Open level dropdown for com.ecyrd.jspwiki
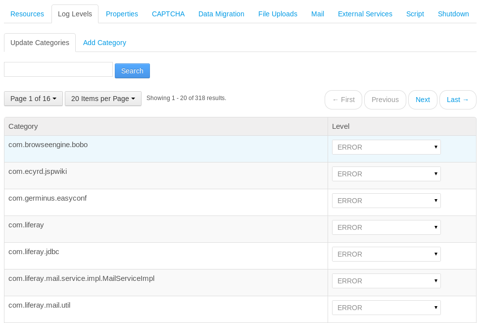The image size is (481, 323). pos(386,174)
